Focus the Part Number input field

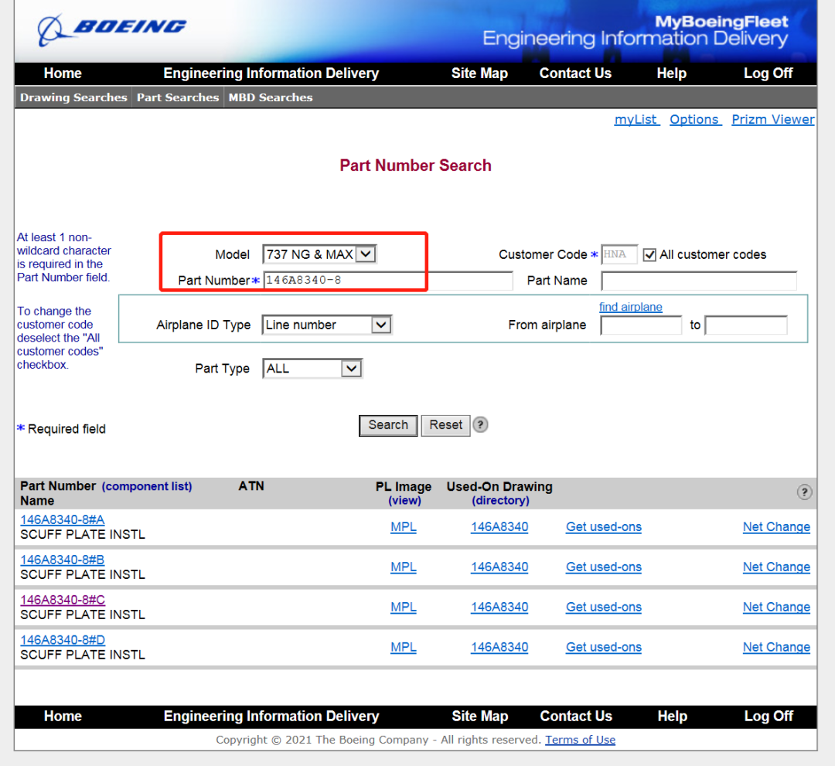click(x=387, y=281)
